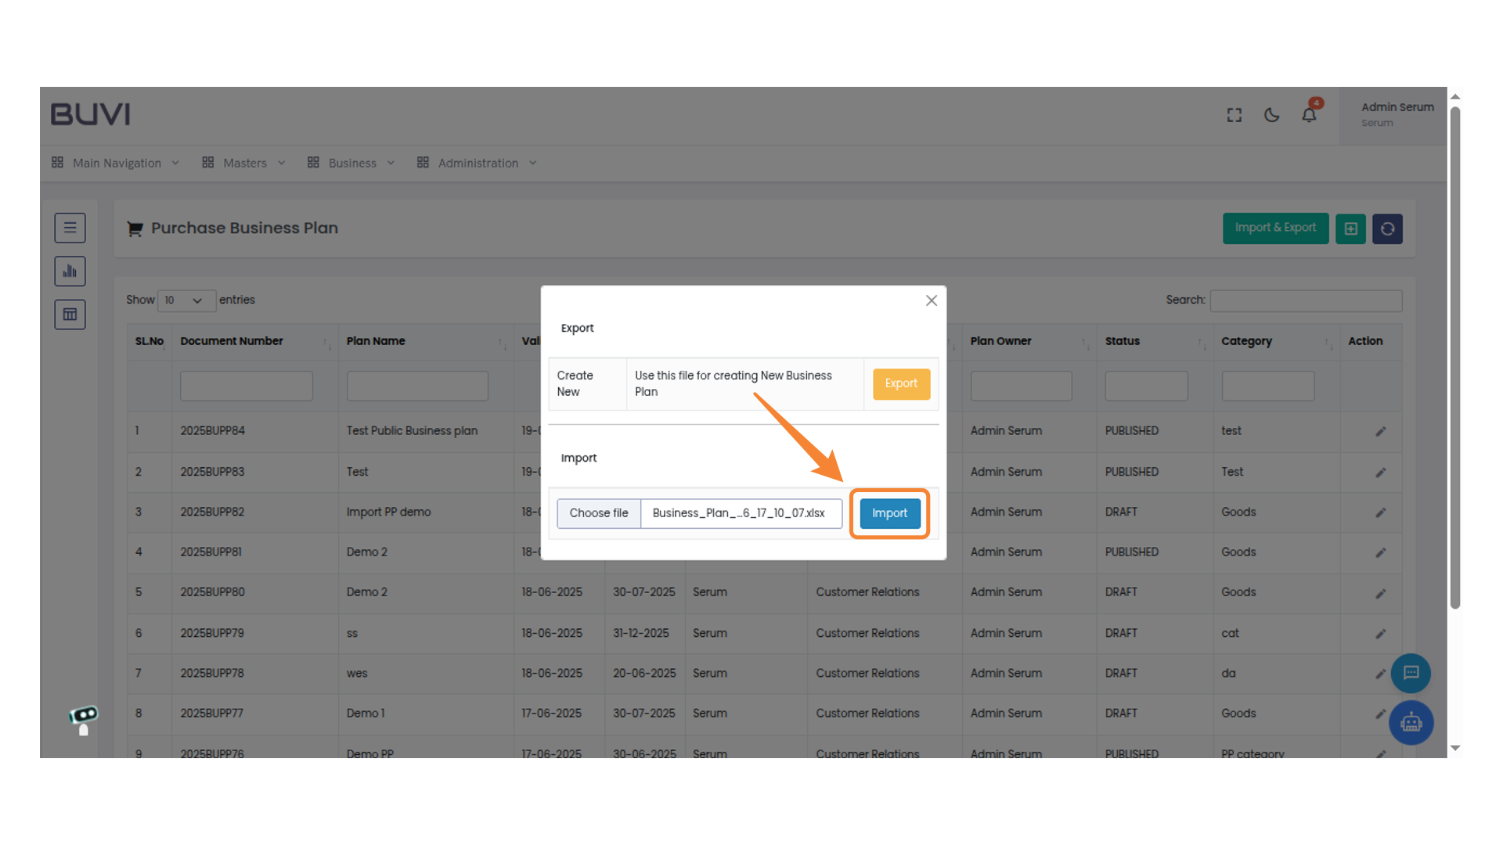Expand the Administration dropdown
The height and width of the screenshot is (845, 1503).
click(x=478, y=163)
